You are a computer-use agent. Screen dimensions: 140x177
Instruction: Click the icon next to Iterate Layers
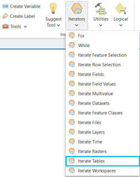tap(72, 132)
